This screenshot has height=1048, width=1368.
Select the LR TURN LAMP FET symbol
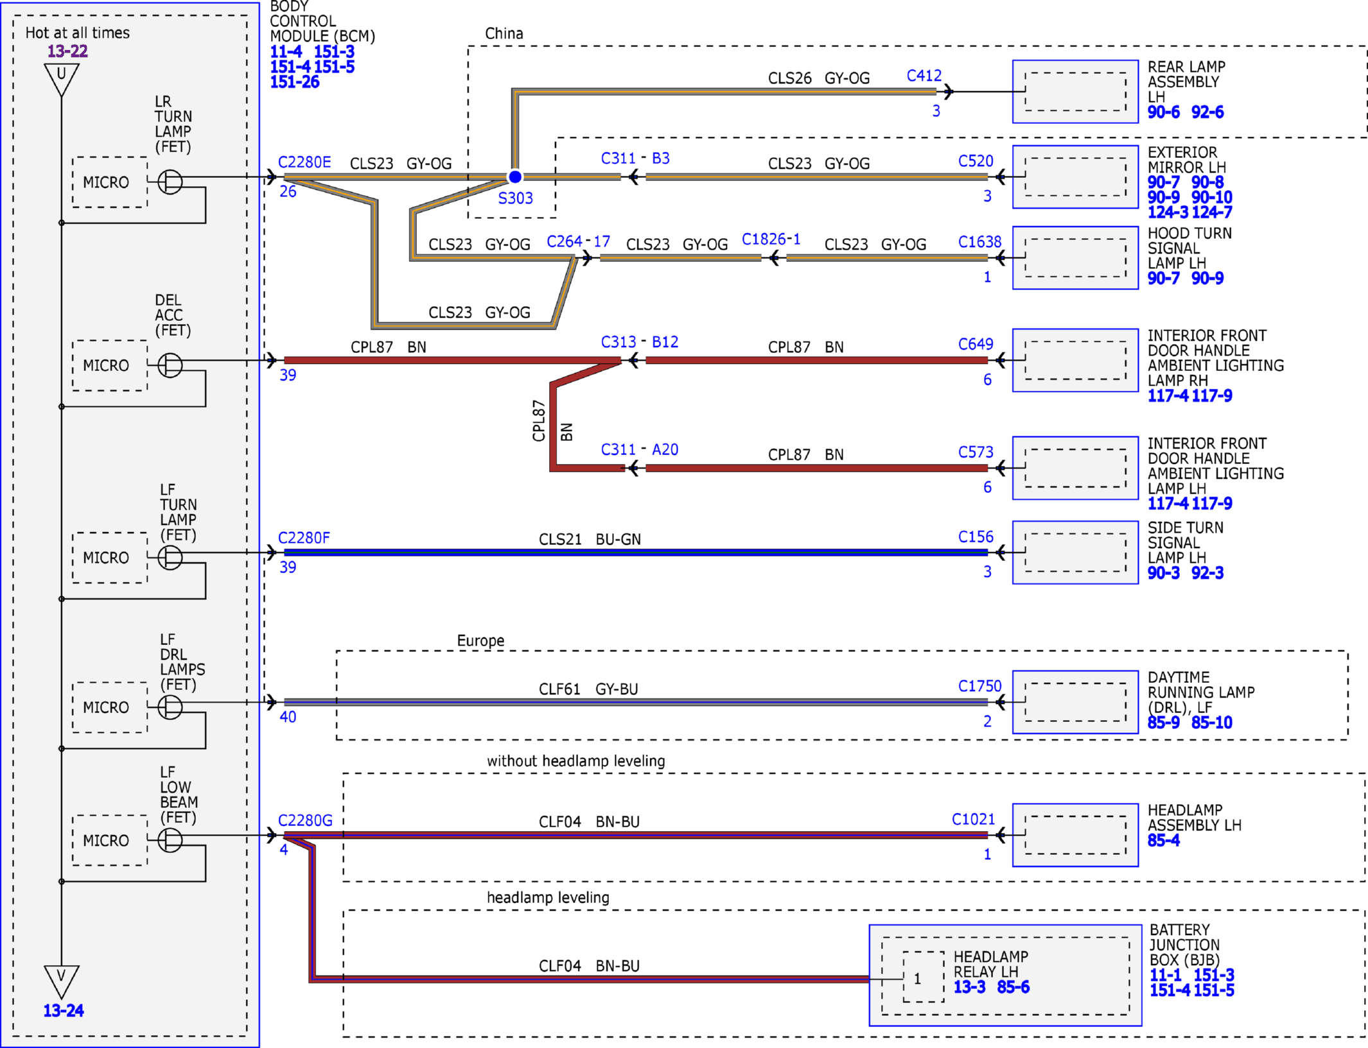tap(170, 182)
